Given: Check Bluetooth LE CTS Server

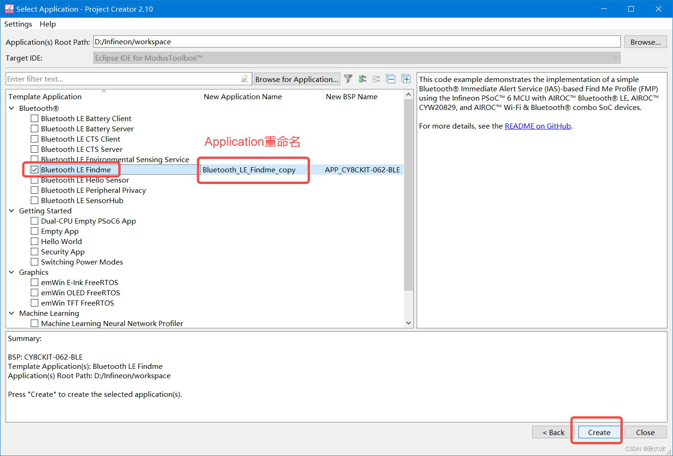Looking at the screenshot, I should (34, 149).
